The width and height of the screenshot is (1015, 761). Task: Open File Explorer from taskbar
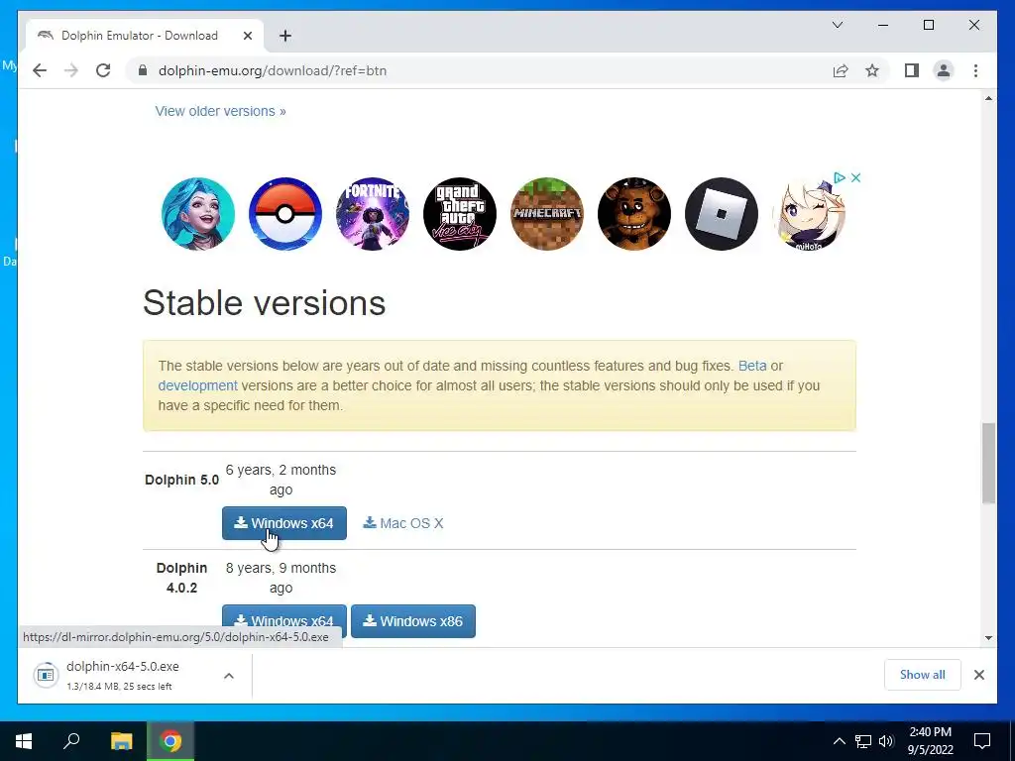[x=121, y=741]
